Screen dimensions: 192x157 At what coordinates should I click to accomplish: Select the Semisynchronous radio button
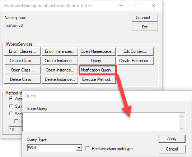point(11,114)
